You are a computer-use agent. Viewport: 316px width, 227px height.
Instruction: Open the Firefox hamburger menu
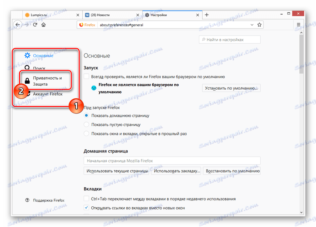coord(299,25)
